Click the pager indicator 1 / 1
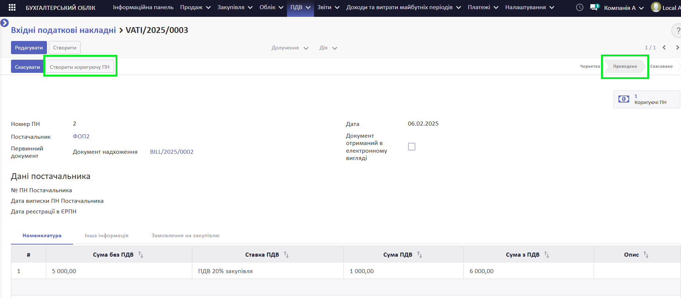This screenshot has width=681, height=298. point(650,48)
